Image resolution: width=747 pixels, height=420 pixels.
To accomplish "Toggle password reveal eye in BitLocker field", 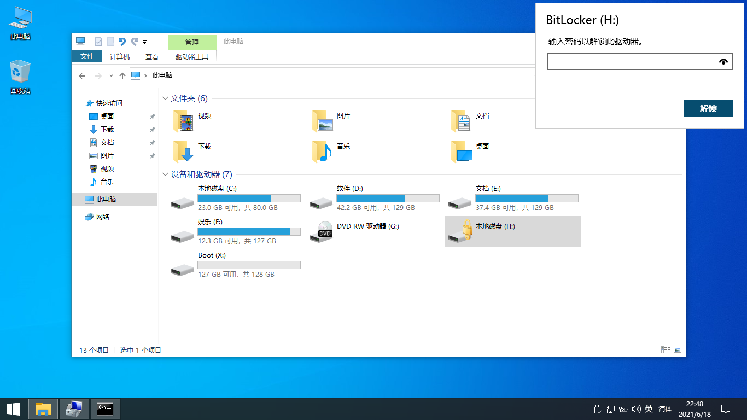I will coord(723,62).
